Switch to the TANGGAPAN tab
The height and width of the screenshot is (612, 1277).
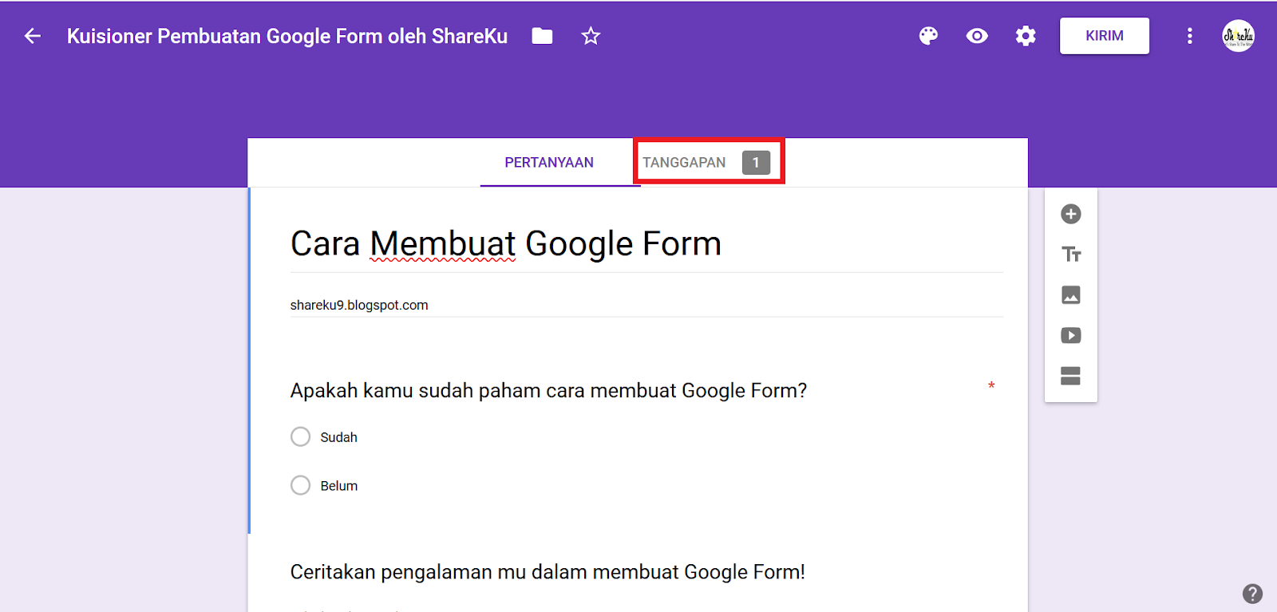709,162
